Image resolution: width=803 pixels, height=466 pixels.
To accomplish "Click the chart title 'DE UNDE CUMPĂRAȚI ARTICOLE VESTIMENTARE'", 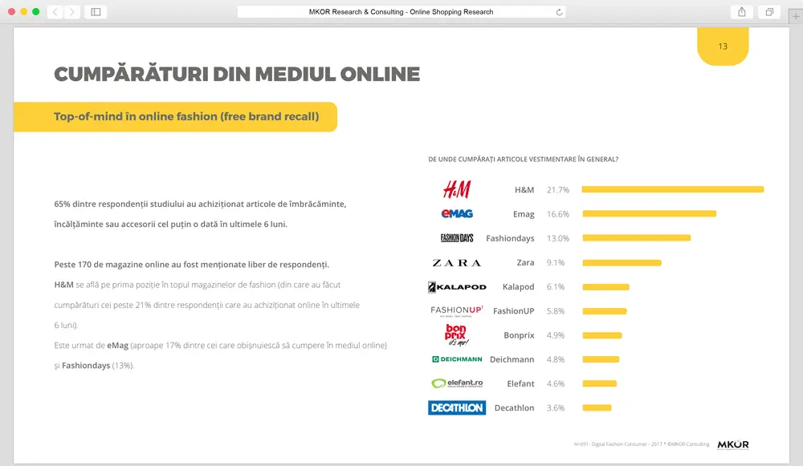I will pos(524,159).
